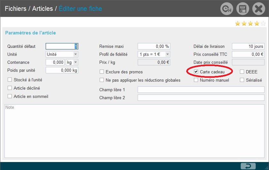Open the history clock icon
269x170 pixels.
click(227, 9)
